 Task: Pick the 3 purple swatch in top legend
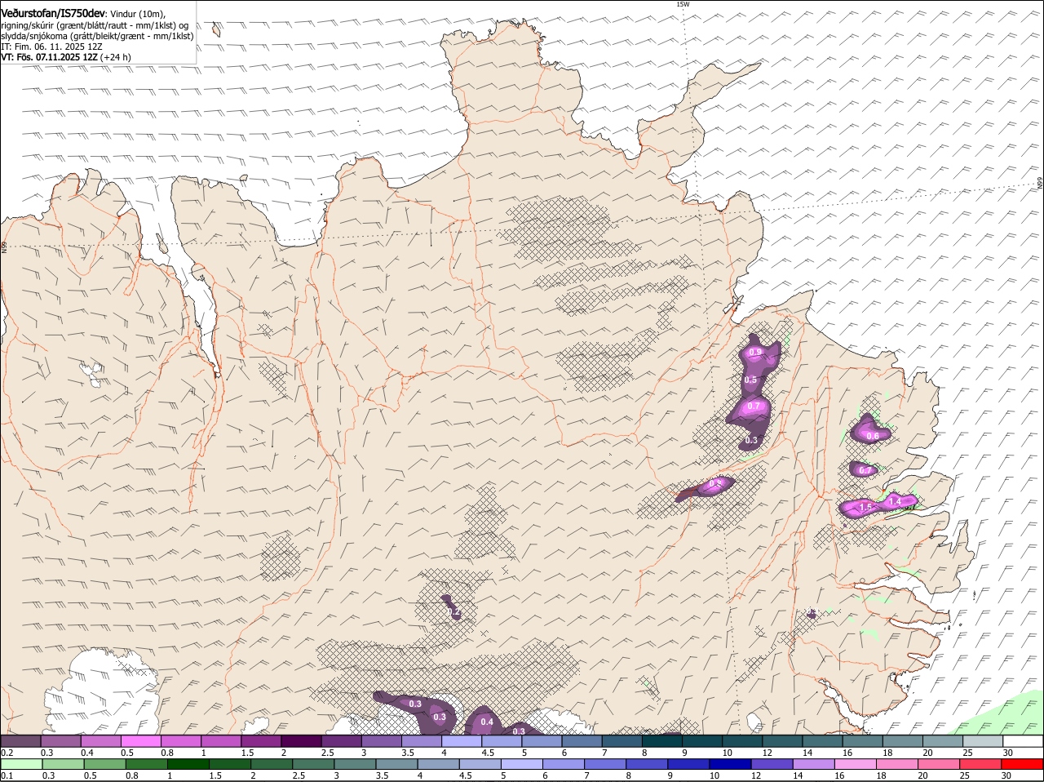pyautogui.click(x=382, y=741)
